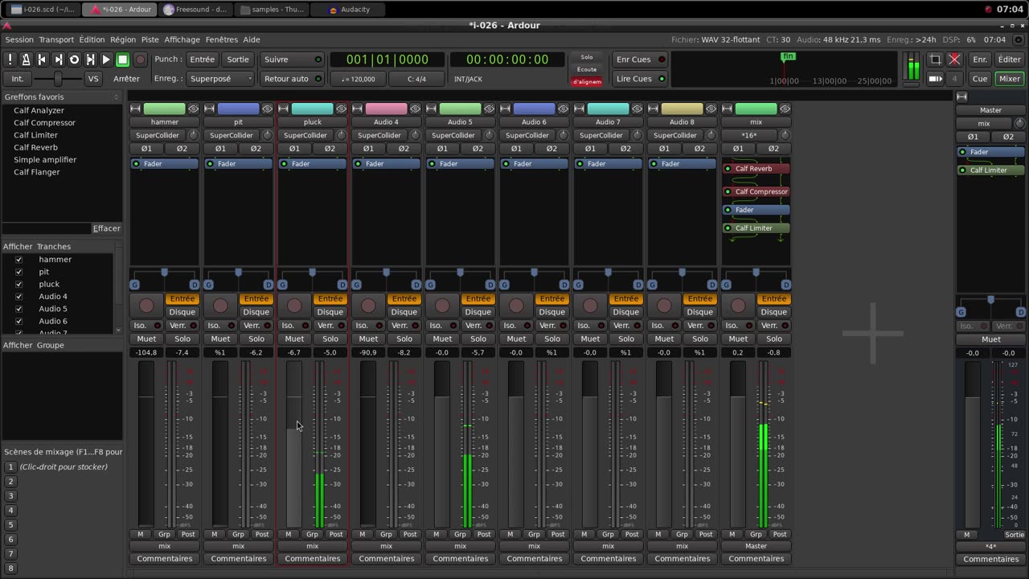This screenshot has width=1029, height=579.
Task: Switch to the samples Thunar window in taskbar
Action: 272,10
